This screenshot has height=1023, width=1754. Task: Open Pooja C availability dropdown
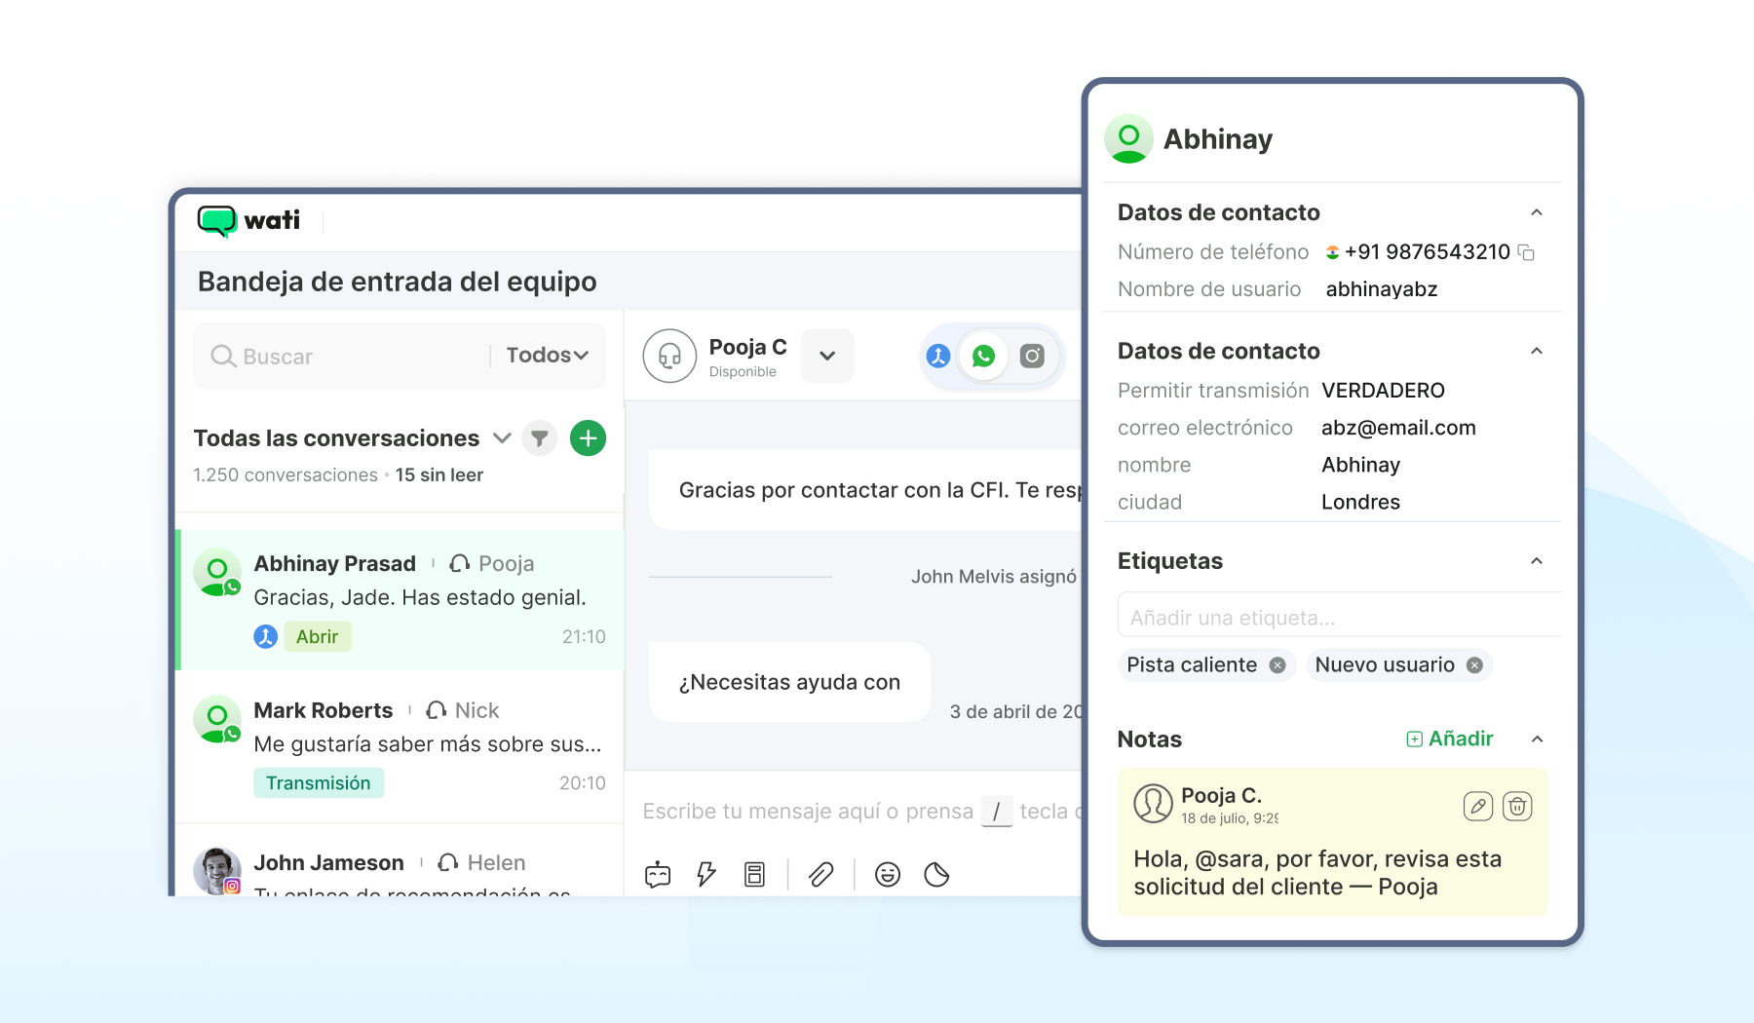(x=827, y=357)
